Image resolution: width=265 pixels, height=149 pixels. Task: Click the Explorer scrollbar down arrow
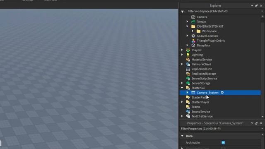pyautogui.click(x=263, y=117)
